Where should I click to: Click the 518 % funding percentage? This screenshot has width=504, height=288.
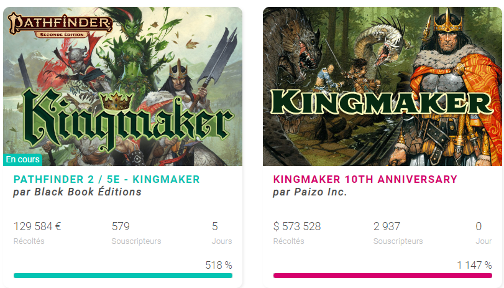(x=219, y=266)
